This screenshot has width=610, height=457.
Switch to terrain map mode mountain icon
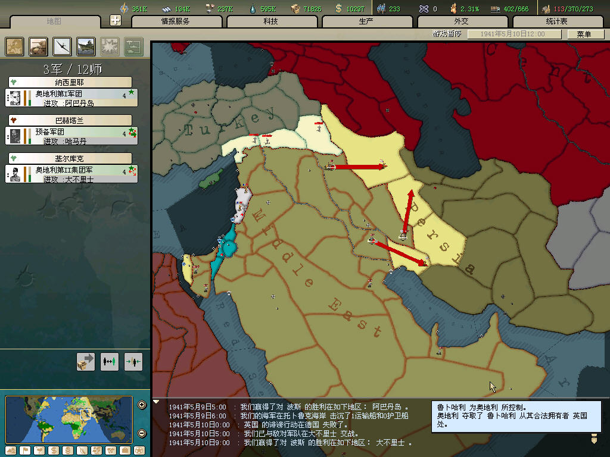point(11,451)
